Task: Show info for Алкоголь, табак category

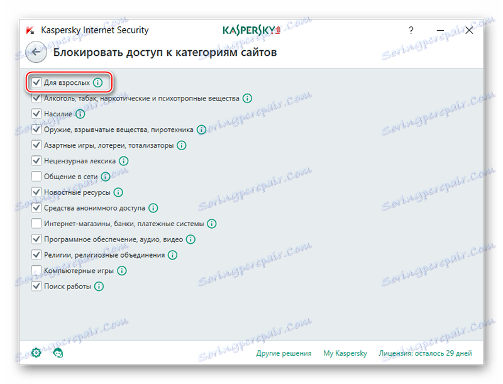Action: [247, 99]
